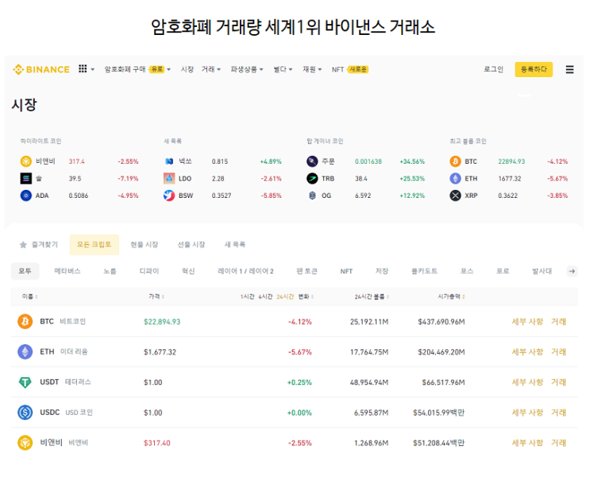Select the 선물 시장 tab
Viewport: 590px width, 481px height.
point(191,244)
